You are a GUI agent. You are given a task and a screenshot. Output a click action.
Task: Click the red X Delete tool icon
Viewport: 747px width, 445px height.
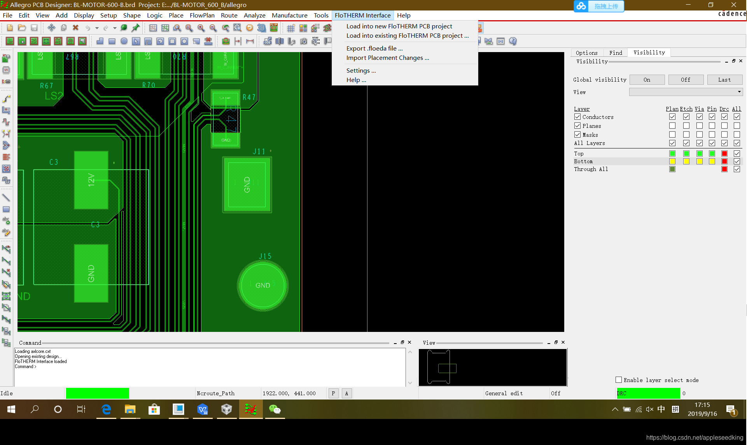coord(75,28)
